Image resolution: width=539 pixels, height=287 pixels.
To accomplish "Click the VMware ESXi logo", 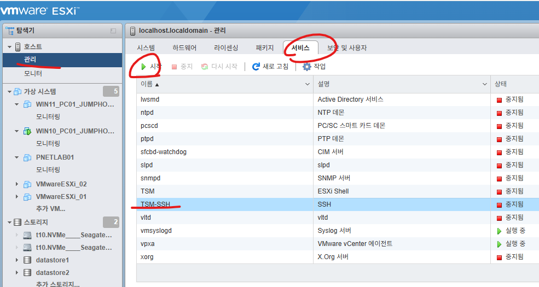I will click(x=39, y=10).
